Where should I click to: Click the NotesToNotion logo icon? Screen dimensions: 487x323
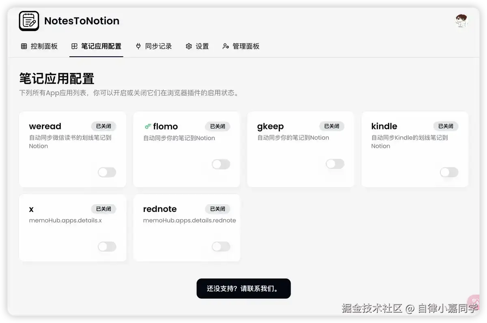click(29, 21)
